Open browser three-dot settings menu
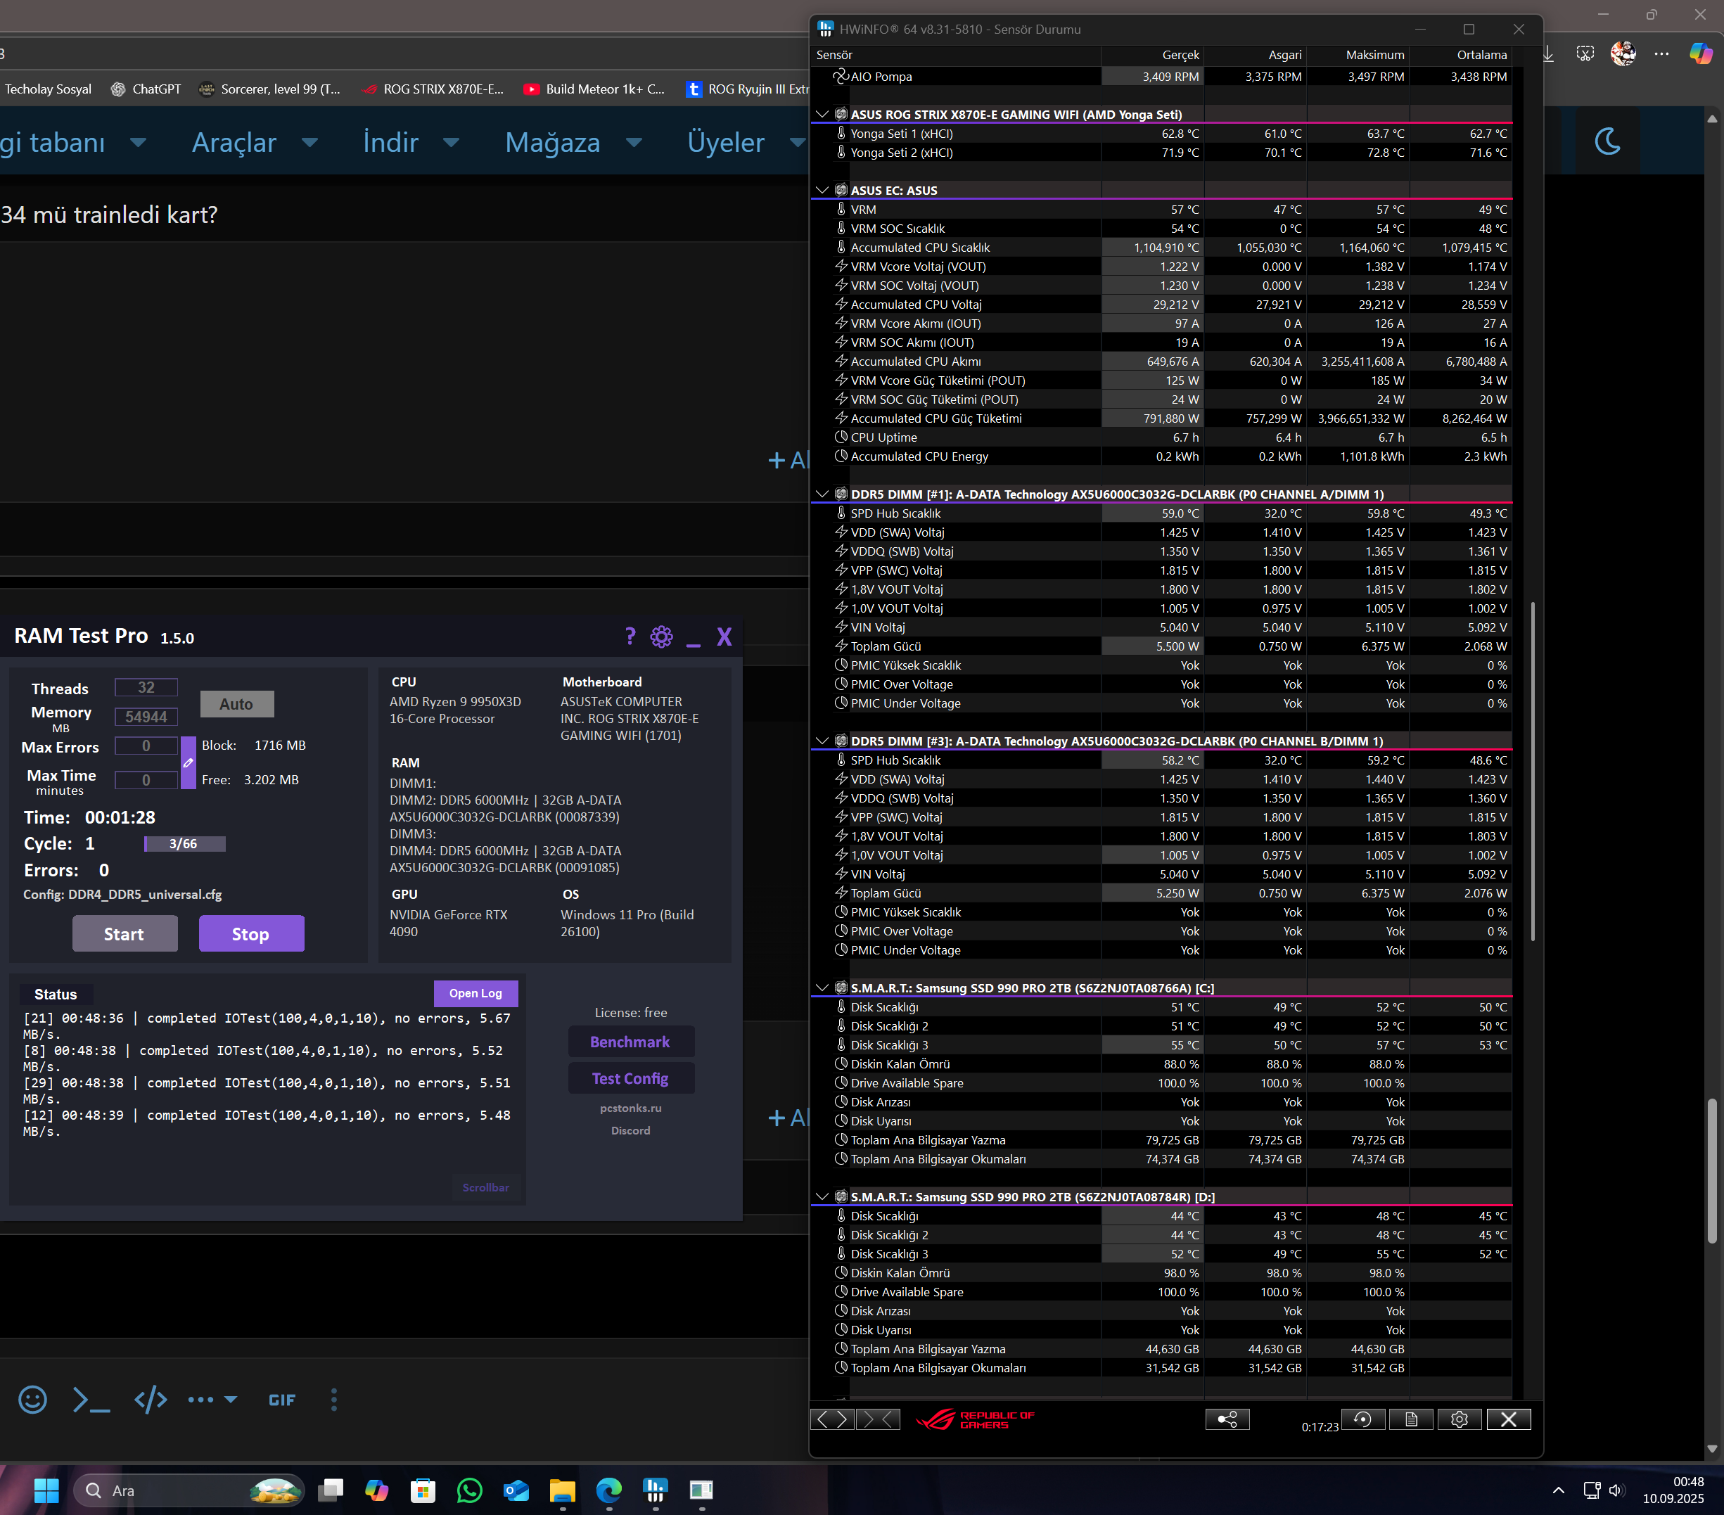 (x=1661, y=54)
